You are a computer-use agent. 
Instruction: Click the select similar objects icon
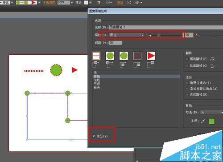click(x=137, y=3)
